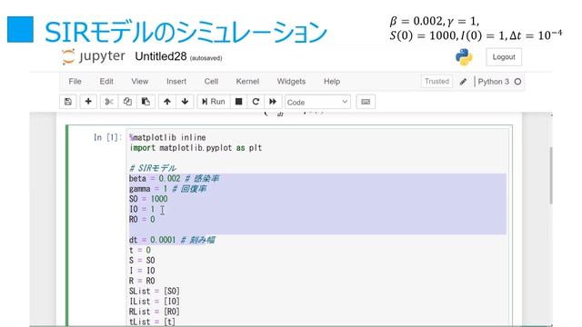Image resolution: width=582 pixels, height=327 pixels.
Task: Click the 'R0 = 0' line
Action: pyautogui.click(x=142, y=220)
